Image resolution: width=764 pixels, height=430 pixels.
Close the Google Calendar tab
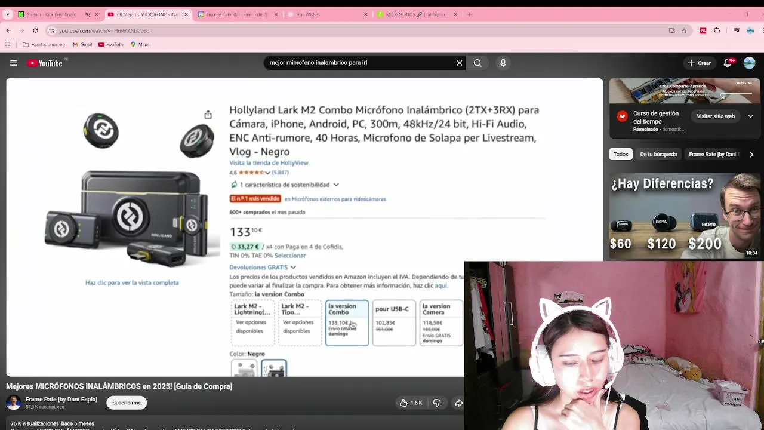[276, 14]
